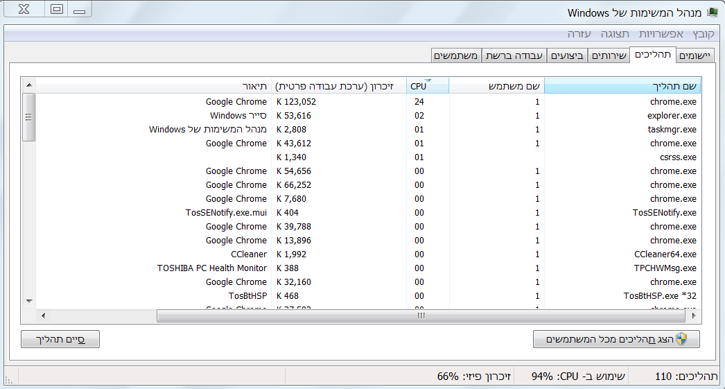Click the TOSHIBA PC Health Monitor description
725x389 pixels.
coord(212,268)
